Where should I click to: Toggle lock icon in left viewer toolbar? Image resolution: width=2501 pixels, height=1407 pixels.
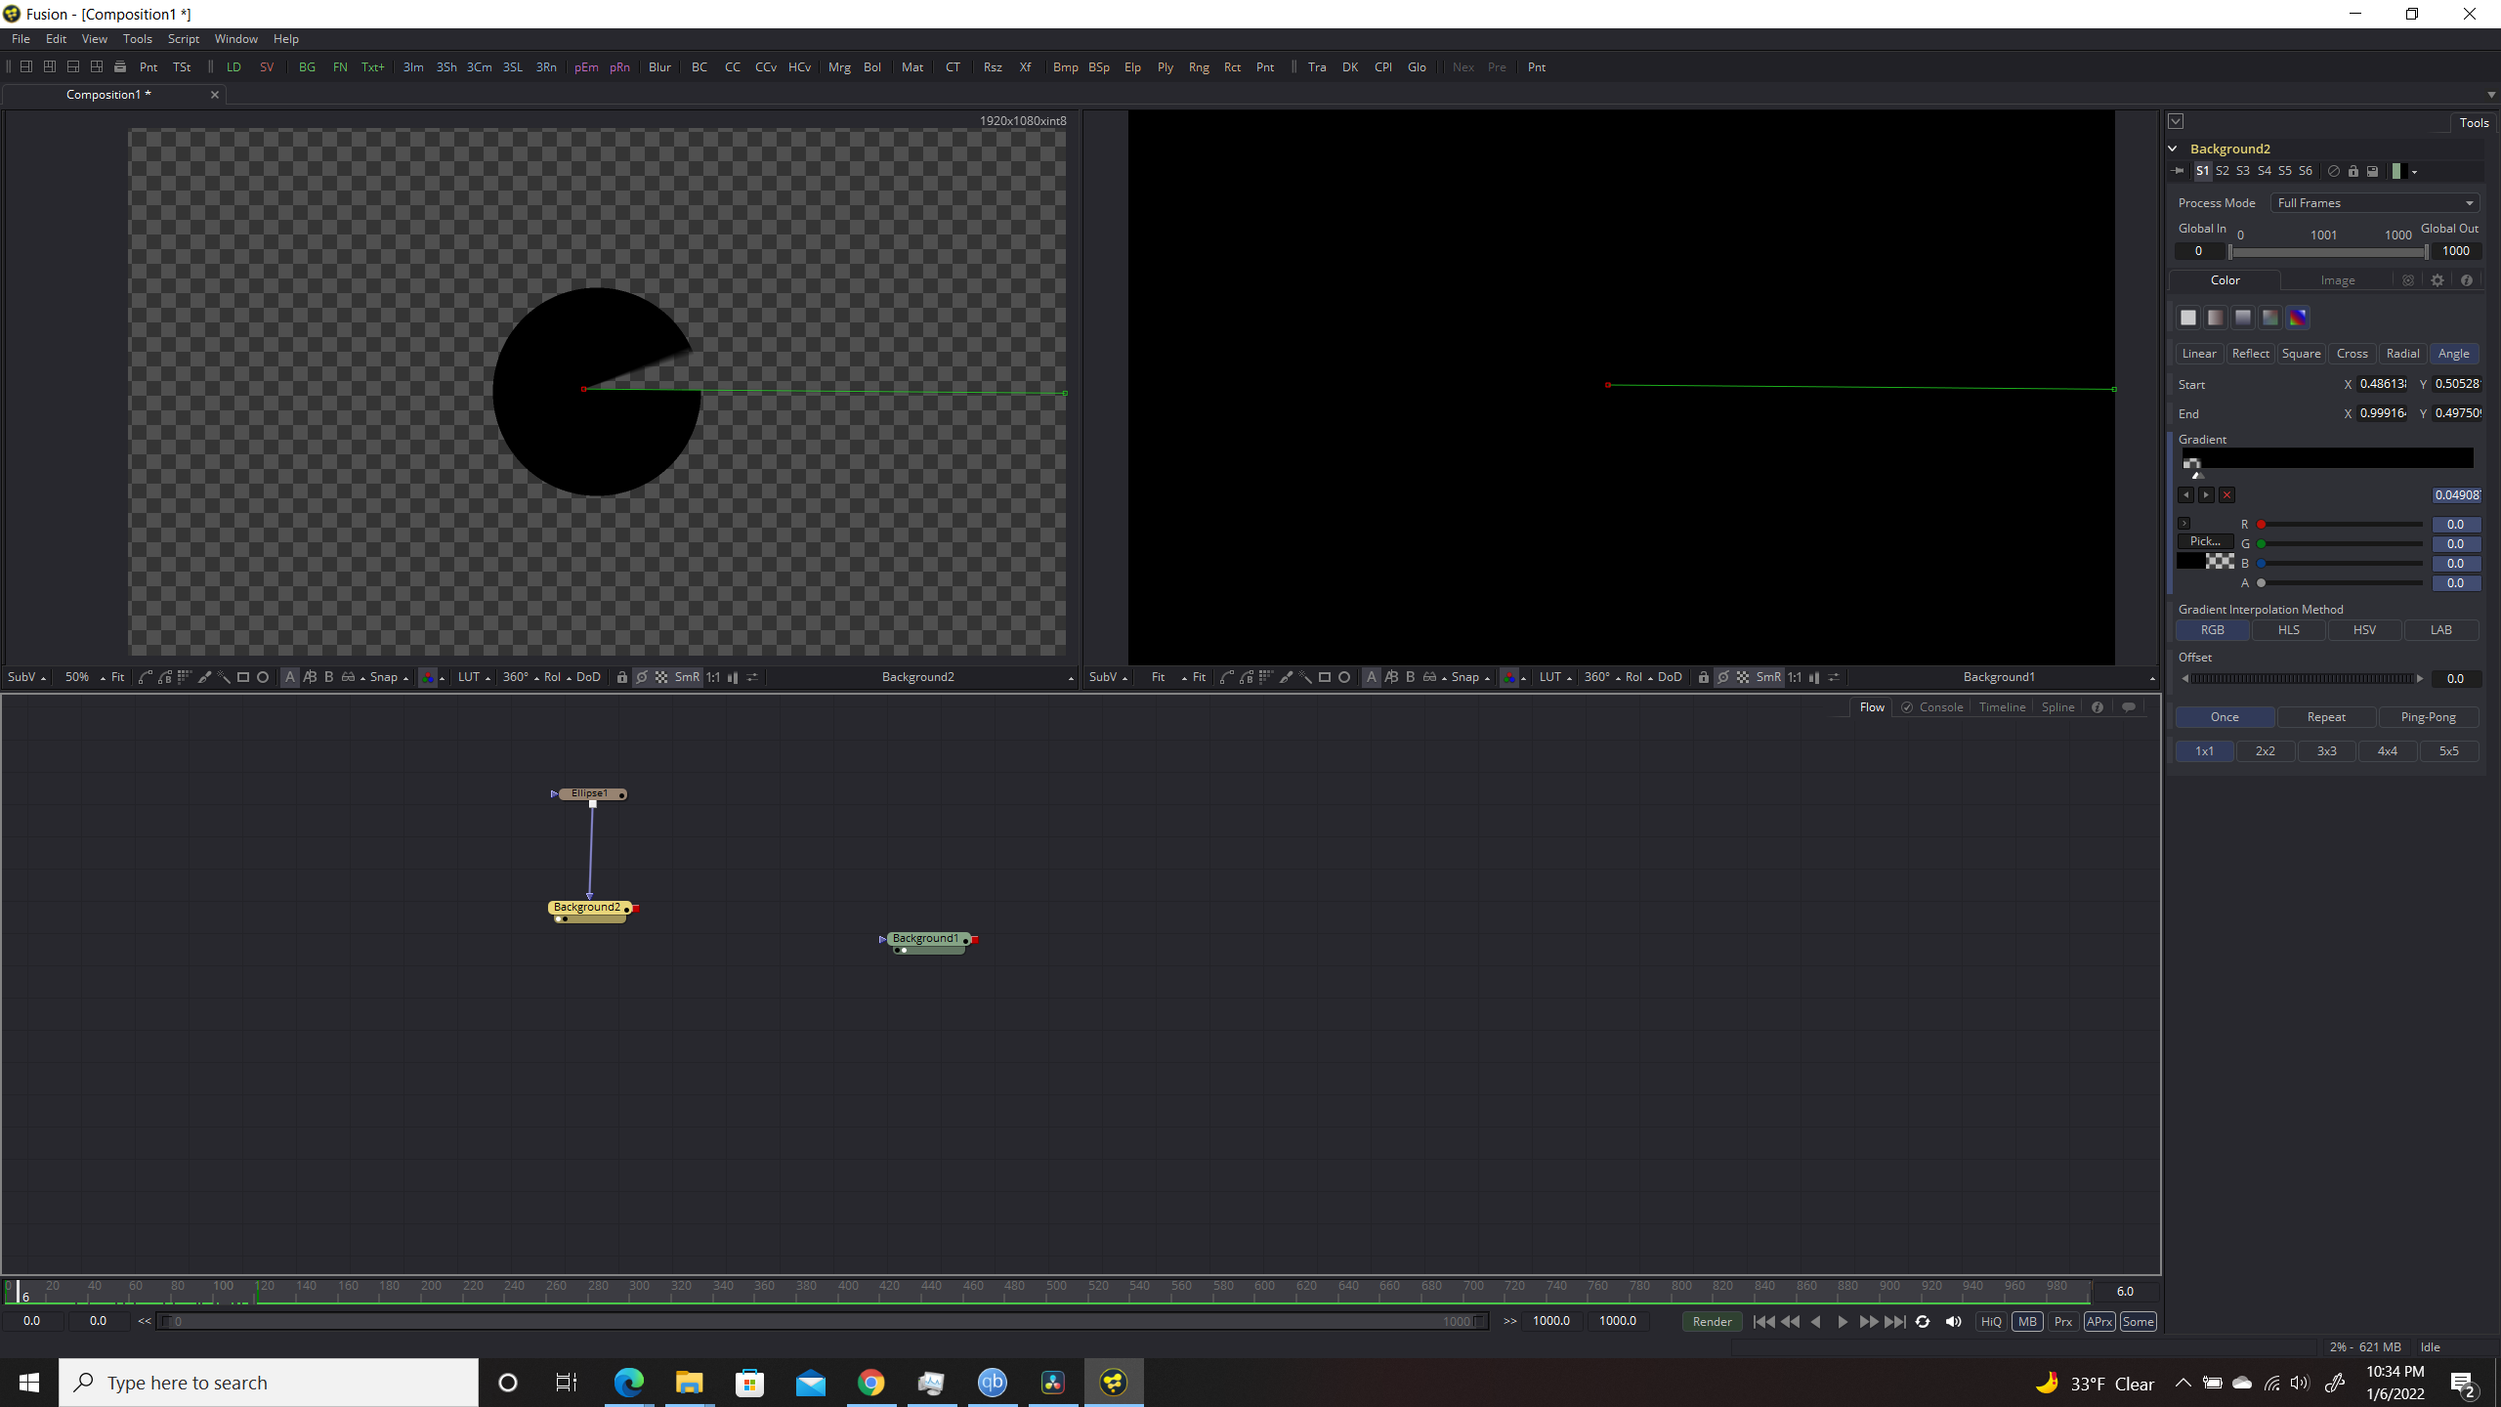621,677
